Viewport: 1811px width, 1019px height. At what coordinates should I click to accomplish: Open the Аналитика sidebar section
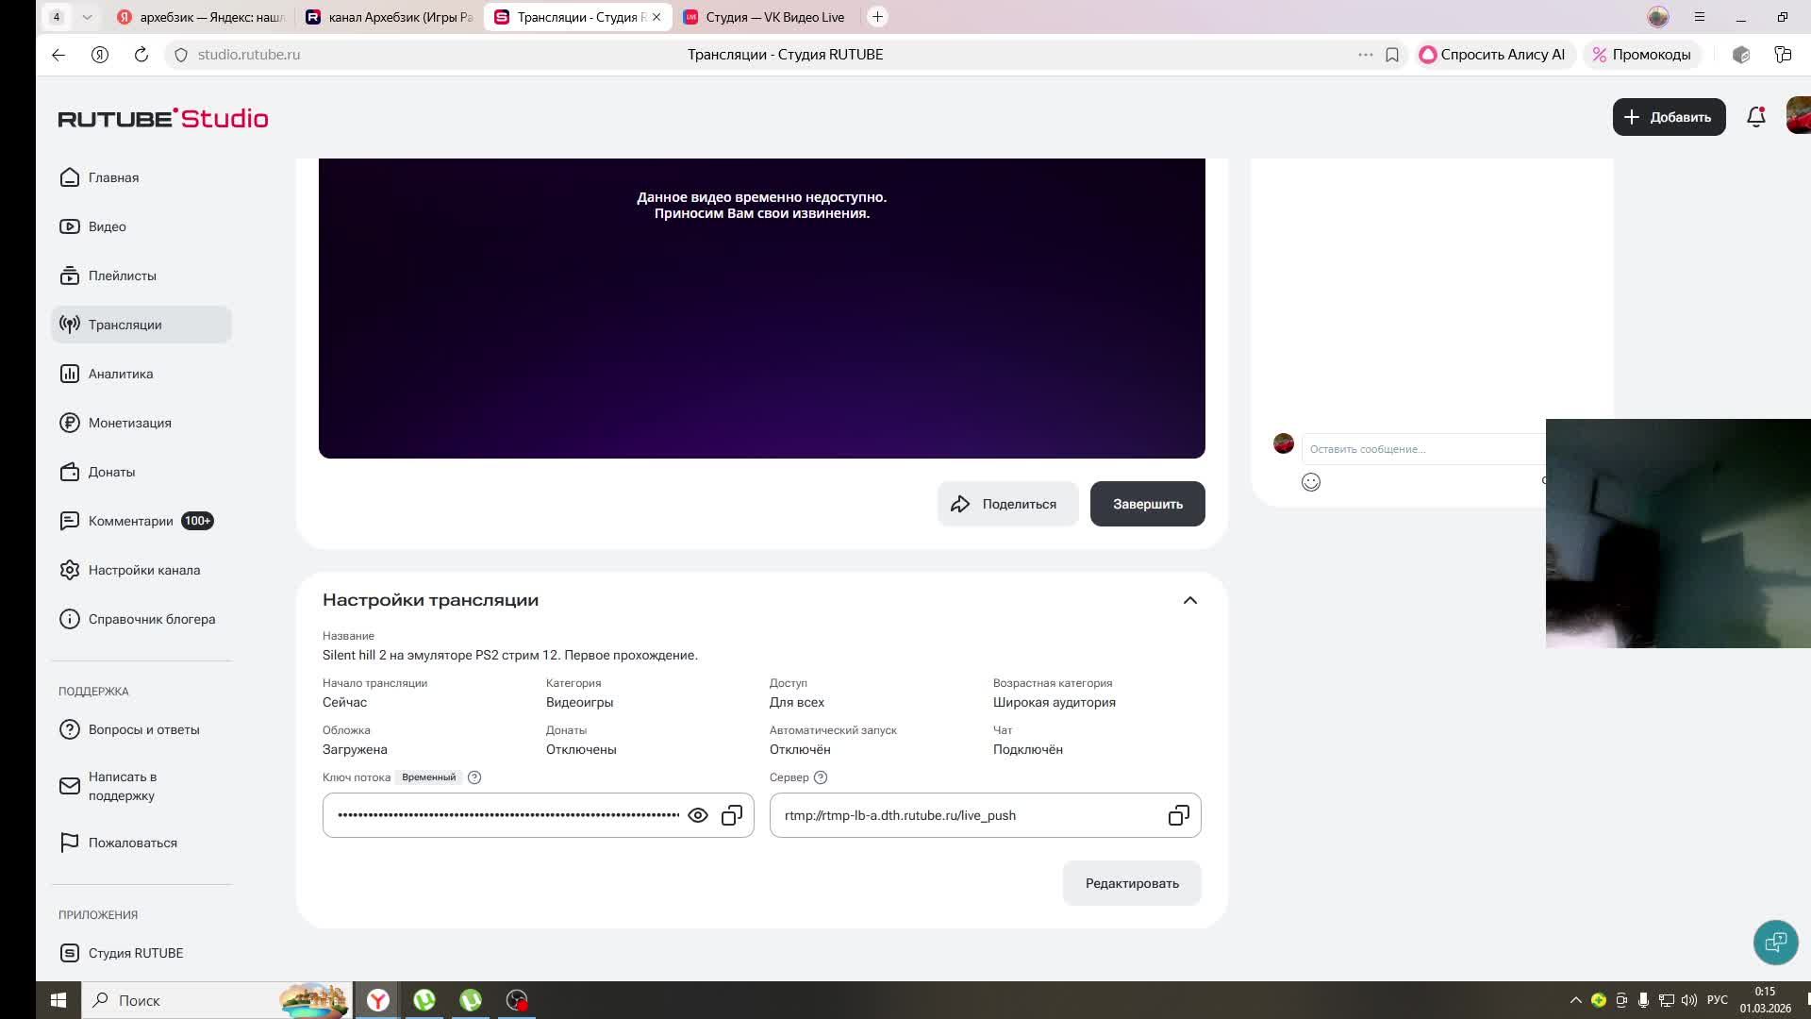(x=121, y=374)
